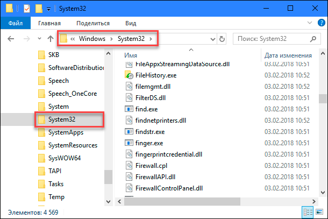This screenshot has height=219, width=328.
Task: Switch to the Поделиться ribbon tab
Action: pos(93,23)
